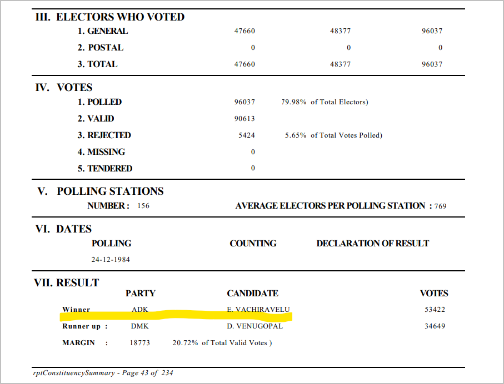Select the polled votes percentage 79.98%
Viewport: 504px width, 384px height.
click(294, 102)
